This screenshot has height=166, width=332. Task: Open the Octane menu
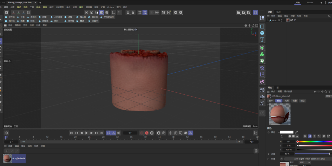pos(110,7)
